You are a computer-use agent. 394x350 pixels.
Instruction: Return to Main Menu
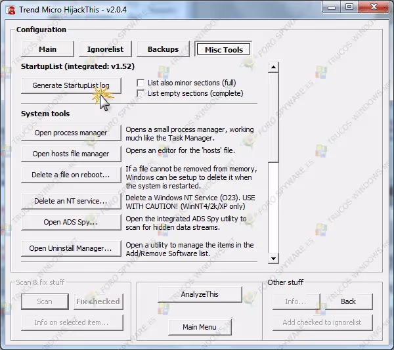[200, 327]
